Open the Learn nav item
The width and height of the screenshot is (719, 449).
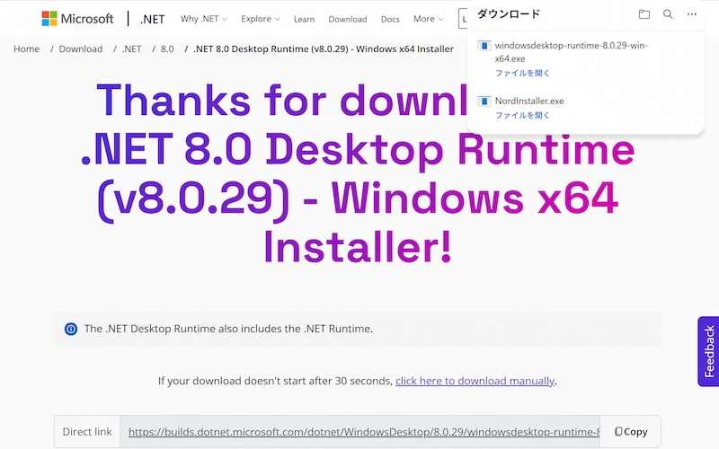point(304,19)
